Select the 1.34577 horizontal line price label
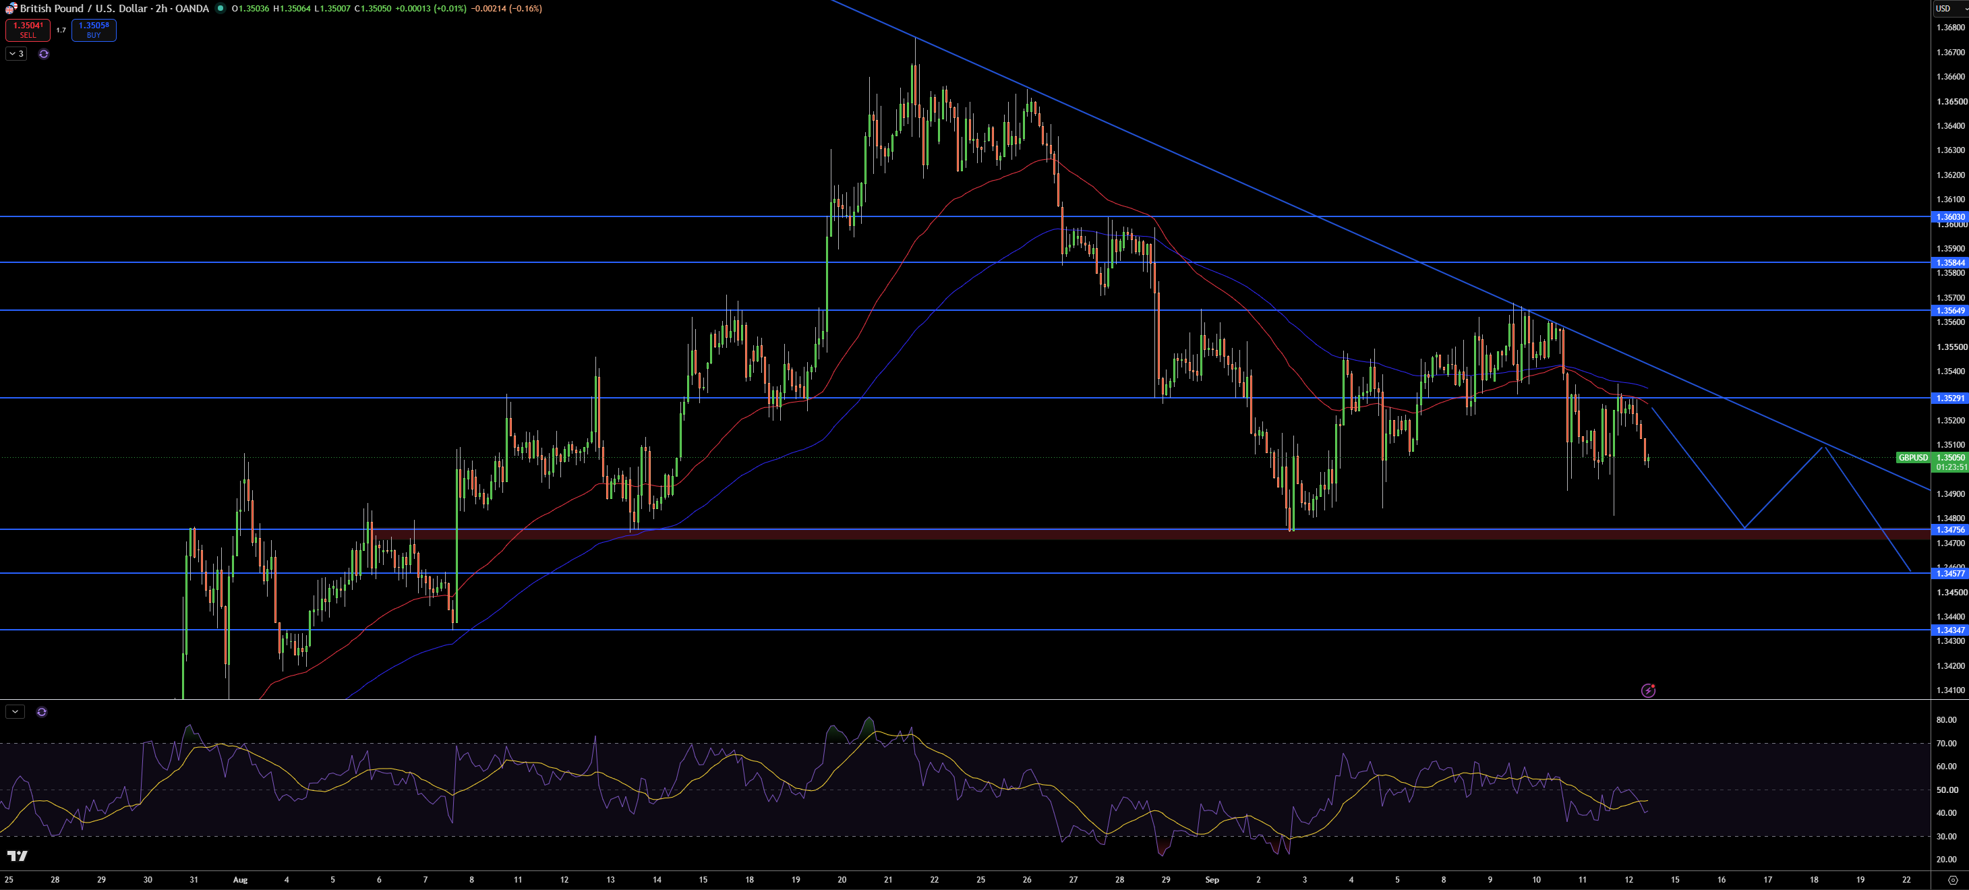The image size is (1969, 890). coord(1949,574)
